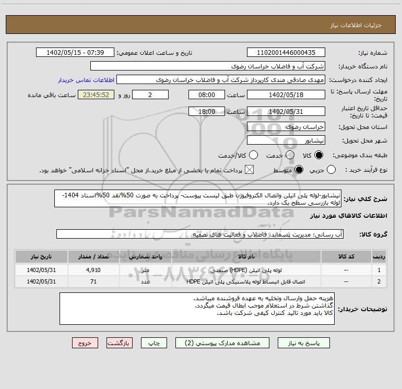This screenshot has height=389, width=402.
Task: Click the quantity cell 71
Action: pos(93,281)
